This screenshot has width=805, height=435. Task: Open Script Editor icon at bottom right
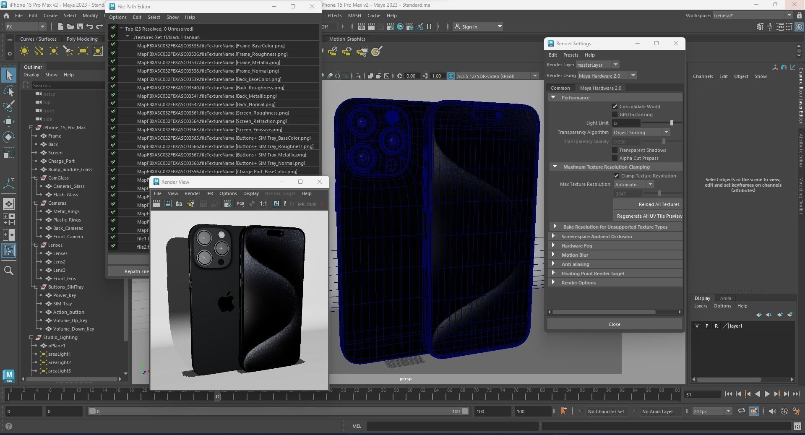[797, 426]
